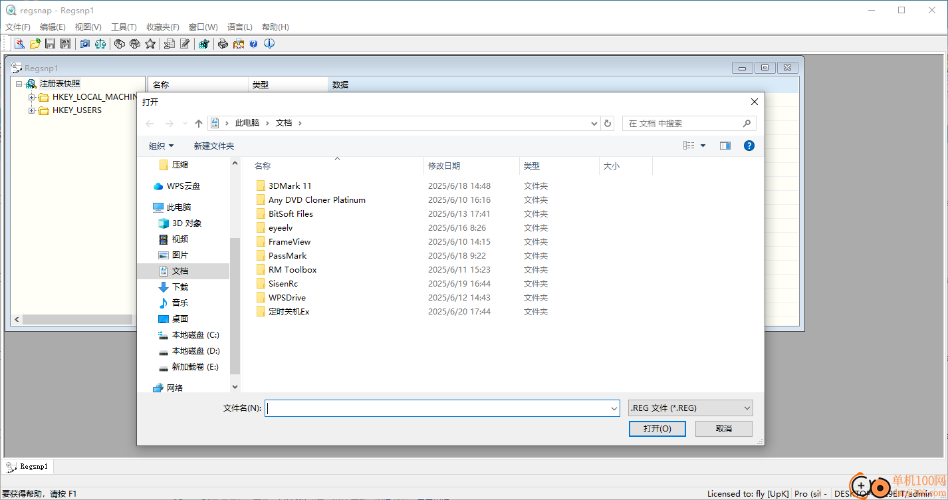Open the 收藏夹(F) menu
Screen dimensions: 948x500
pyautogui.click(x=163, y=27)
